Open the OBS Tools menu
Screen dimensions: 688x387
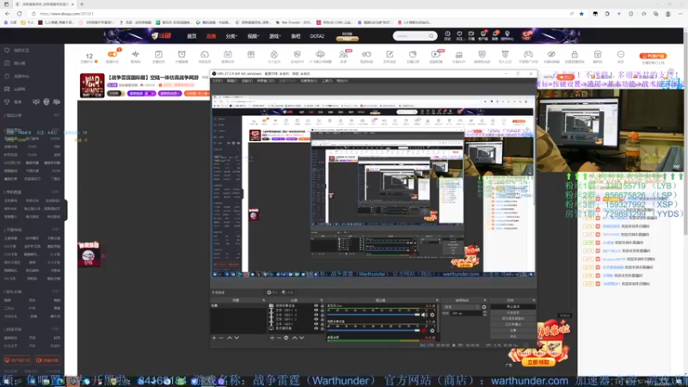coord(327,81)
